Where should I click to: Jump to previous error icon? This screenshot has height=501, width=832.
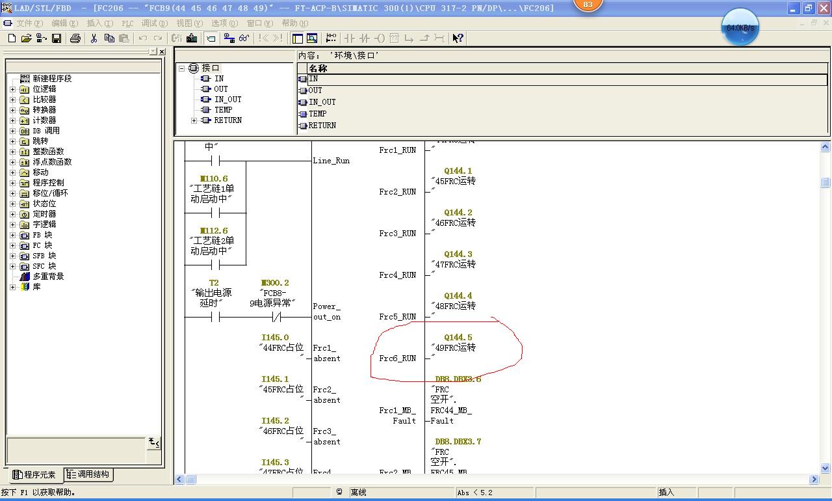coord(263,38)
